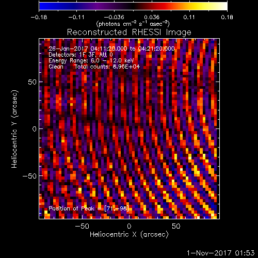The image size is (258, 258).
Task: Click the X-axis tick label '0'
Action: coord(129,226)
